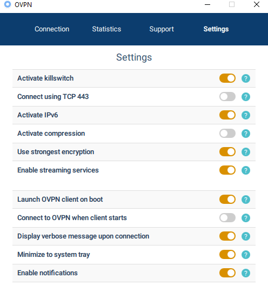Click the Activate killswitch label
The width and height of the screenshot is (268, 292).
(45, 78)
